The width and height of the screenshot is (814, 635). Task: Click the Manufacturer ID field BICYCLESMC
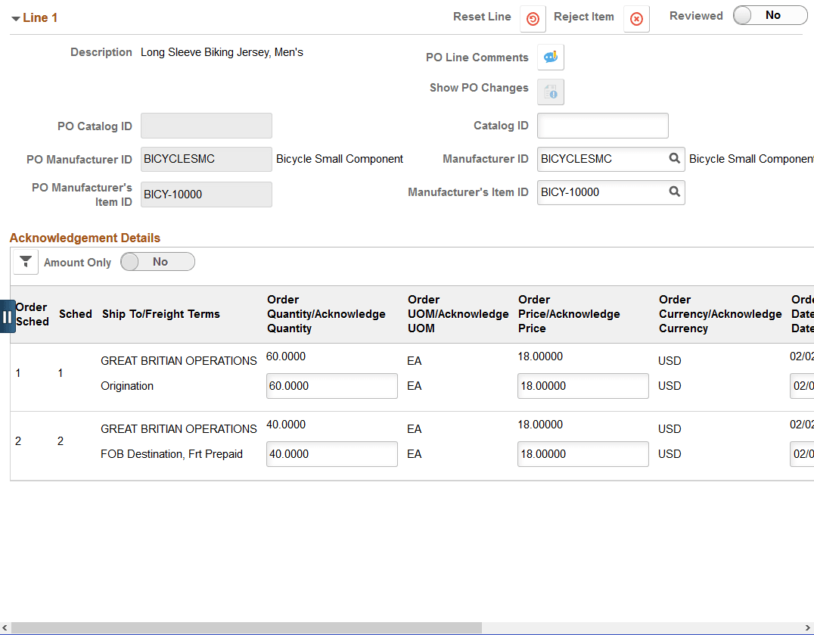[602, 159]
